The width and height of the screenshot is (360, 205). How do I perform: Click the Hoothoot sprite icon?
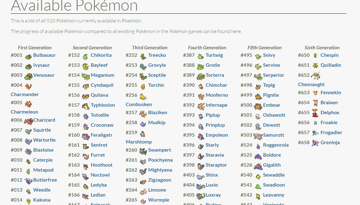pos(85,166)
